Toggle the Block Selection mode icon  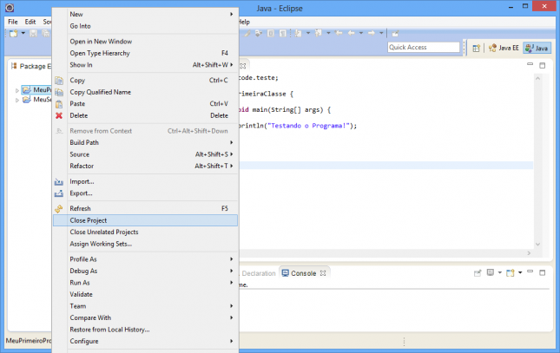coord(271,33)
